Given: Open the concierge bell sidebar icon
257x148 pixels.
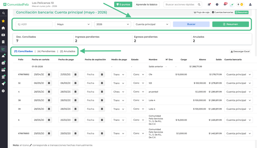Looking at the screenshot, I should pos(3,56).
